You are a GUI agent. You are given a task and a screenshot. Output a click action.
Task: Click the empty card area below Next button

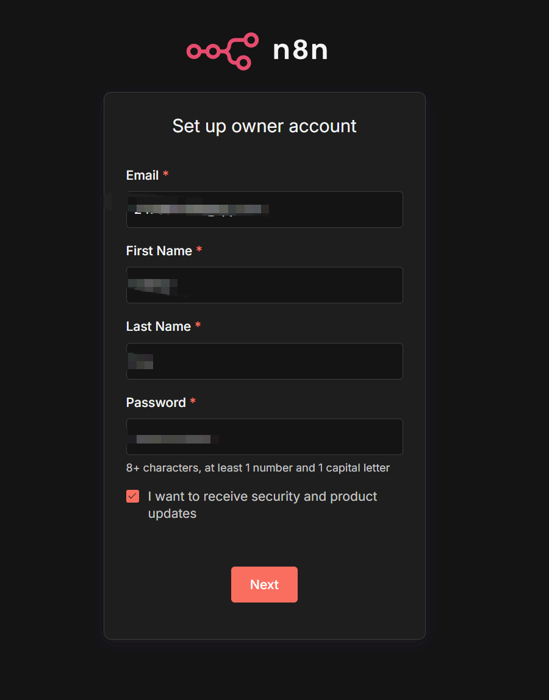coord(264,621)
